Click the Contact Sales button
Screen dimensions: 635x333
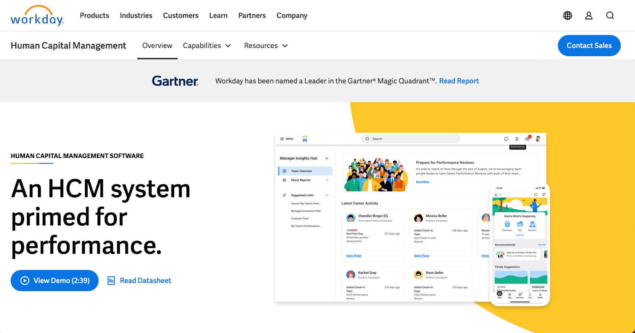coord(589,46)
